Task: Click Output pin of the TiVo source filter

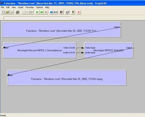Action: coord(121,27)
